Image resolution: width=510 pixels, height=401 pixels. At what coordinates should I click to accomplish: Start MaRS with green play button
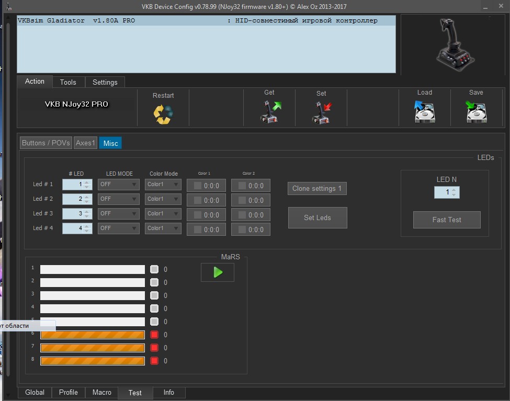[x=218, y=272]
